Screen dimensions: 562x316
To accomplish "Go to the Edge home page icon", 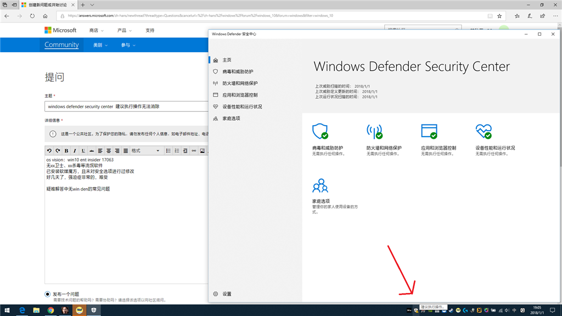I will point(45,16).
